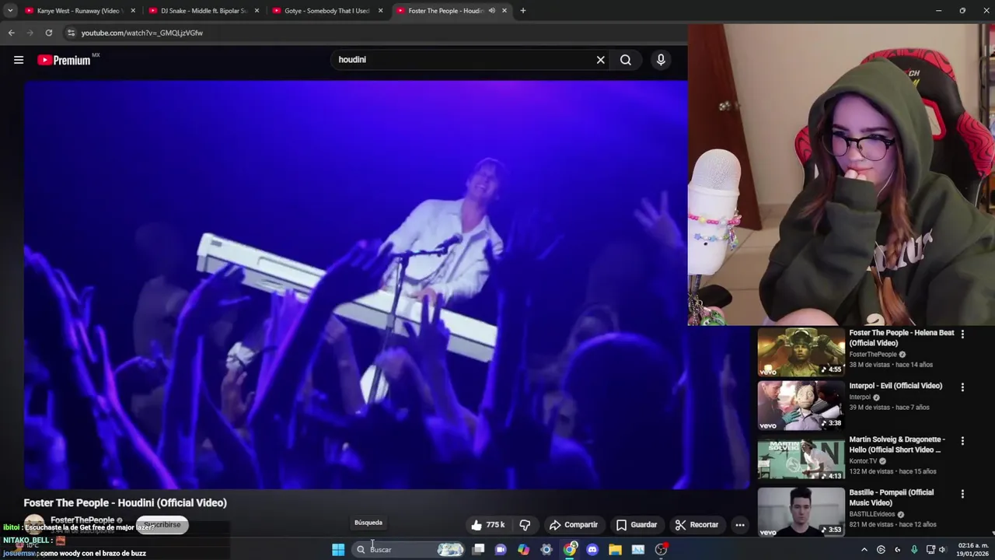Go back in browser history
This screenshot has width=995, height=560.
pos(11,33)
